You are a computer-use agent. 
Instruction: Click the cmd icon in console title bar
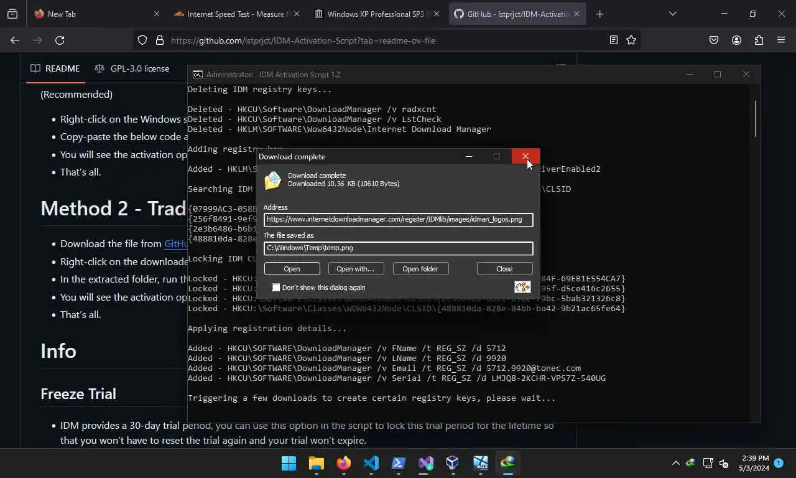[x=197, y=74]
